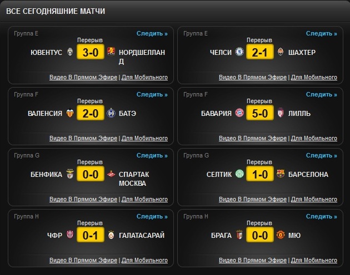Viewport: 350px width, 275px height.
Task: Open mobile version for Valencia–BATE
Action: (144, 138)
